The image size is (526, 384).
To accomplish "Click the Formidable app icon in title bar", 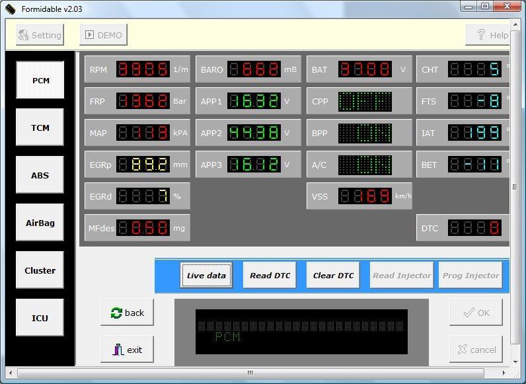I will pos(10,9).
